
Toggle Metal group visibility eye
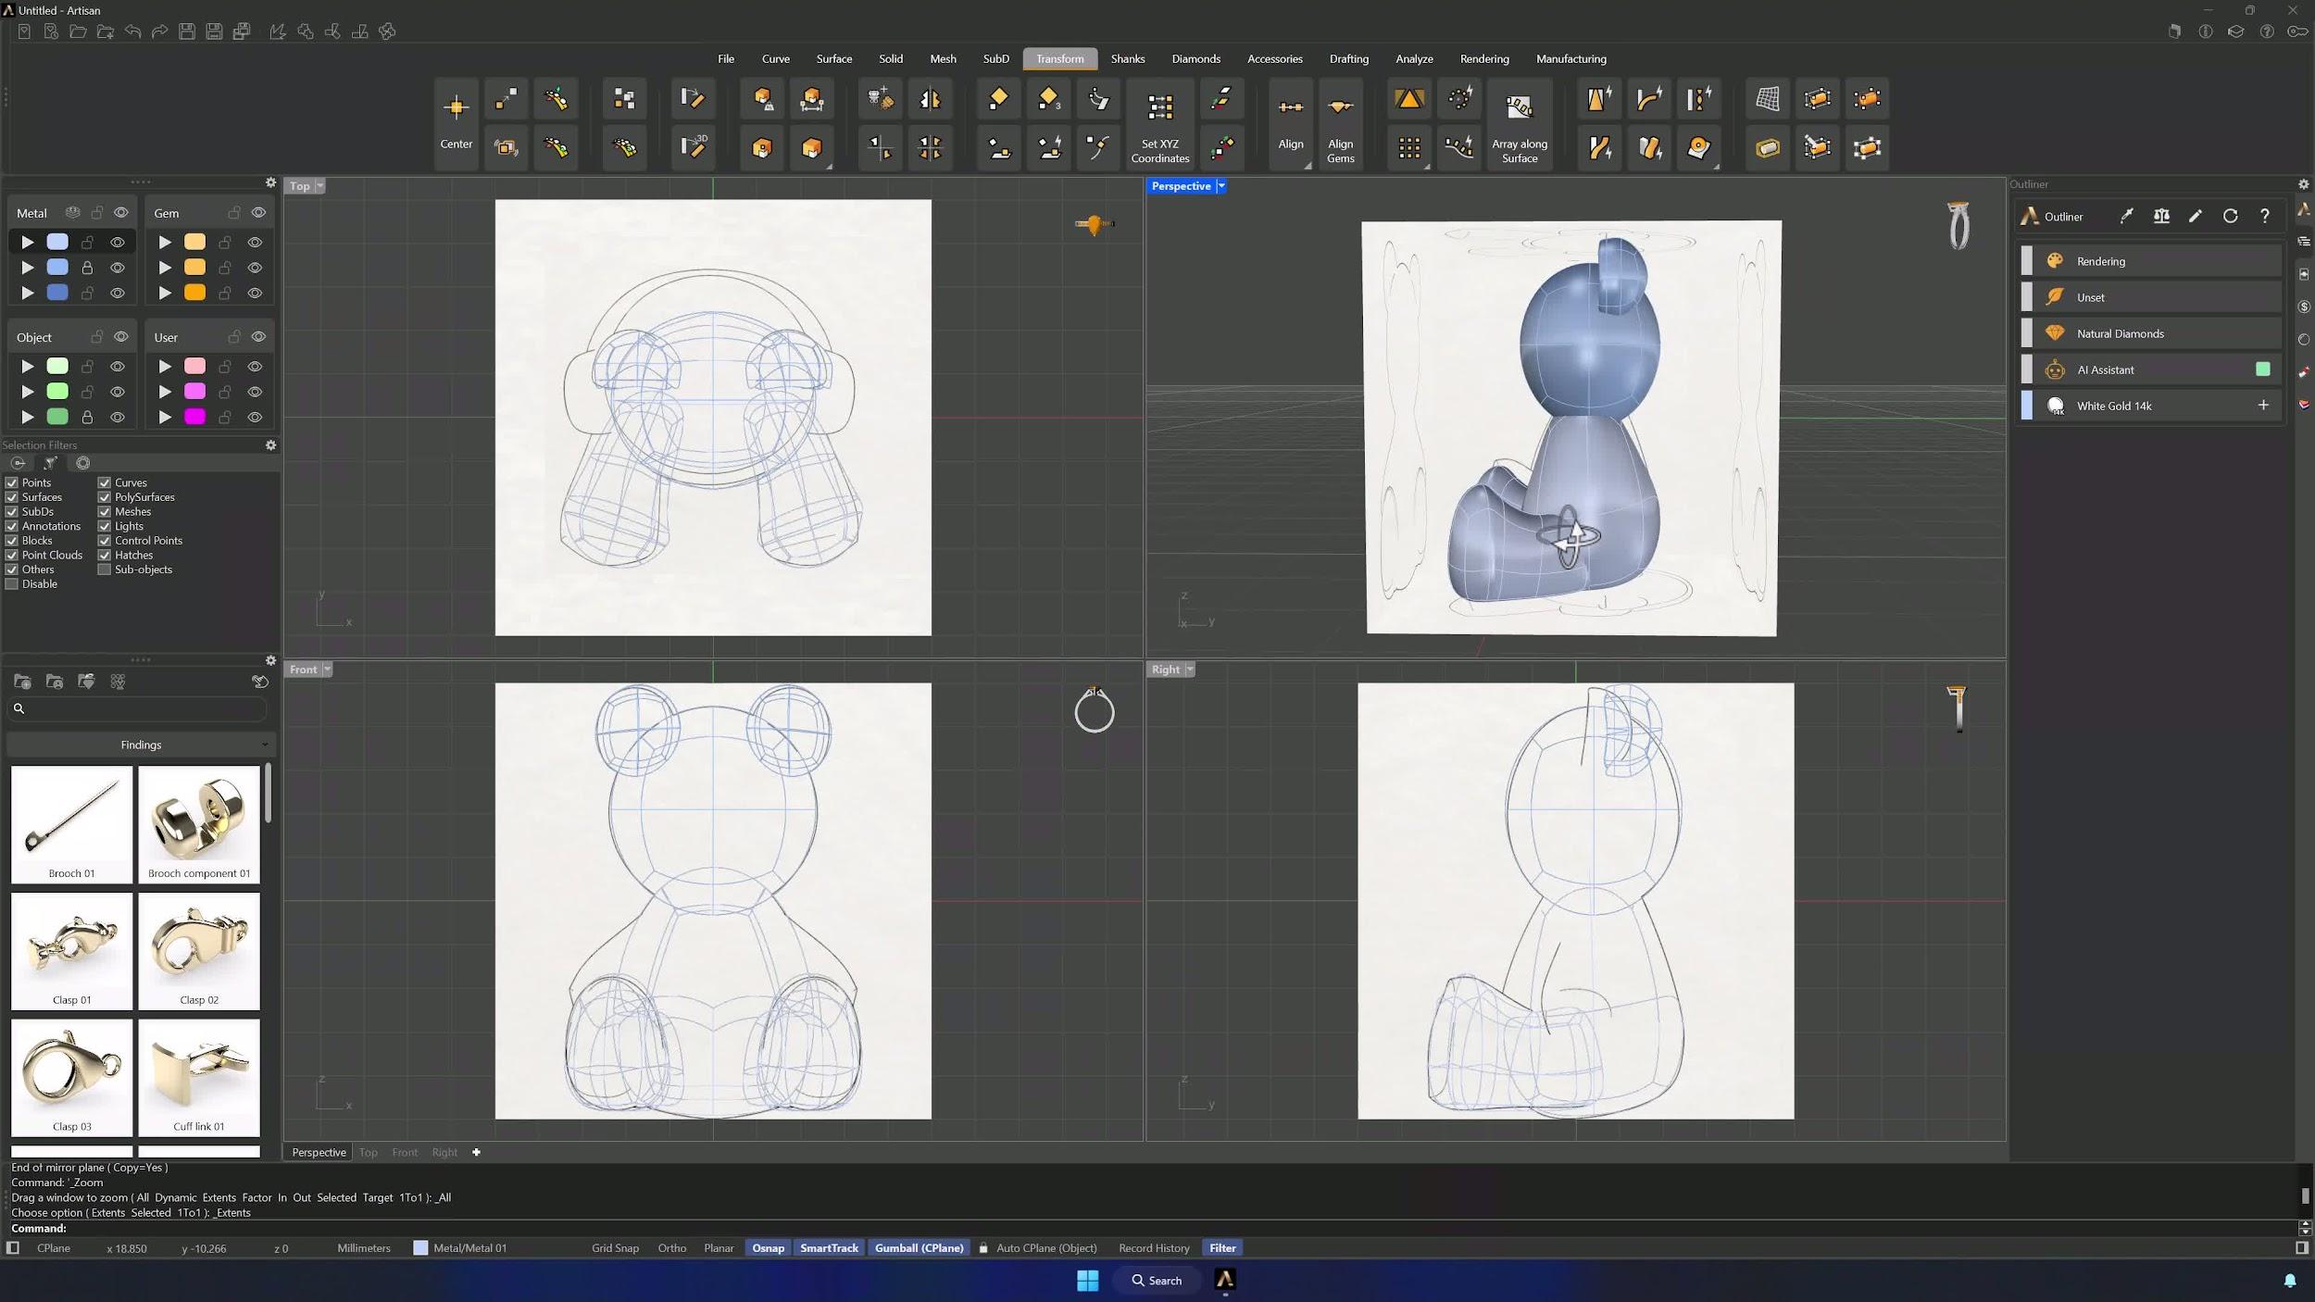pos(120,213)
